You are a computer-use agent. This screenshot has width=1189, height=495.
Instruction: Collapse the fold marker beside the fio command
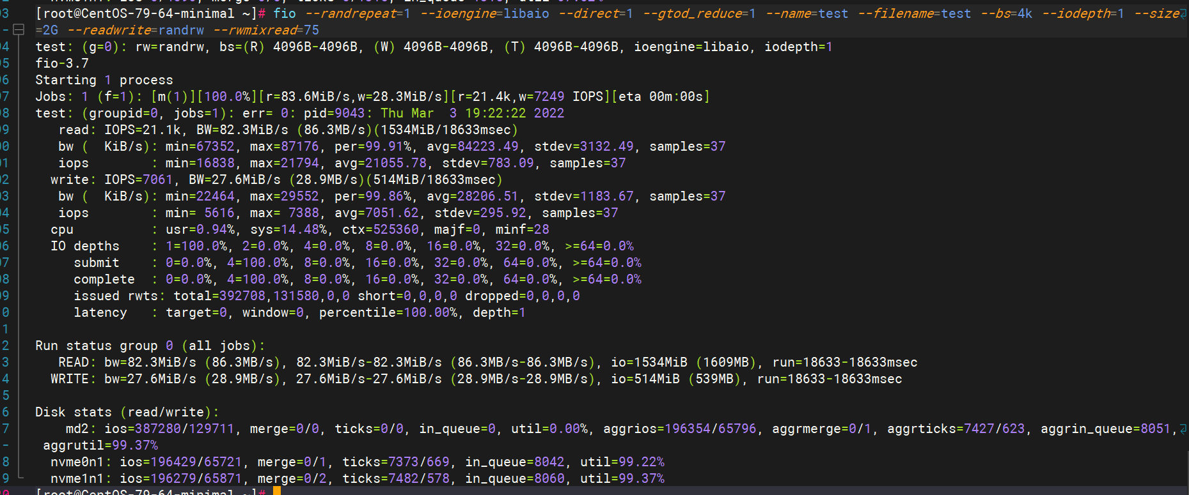pos(19,29)
